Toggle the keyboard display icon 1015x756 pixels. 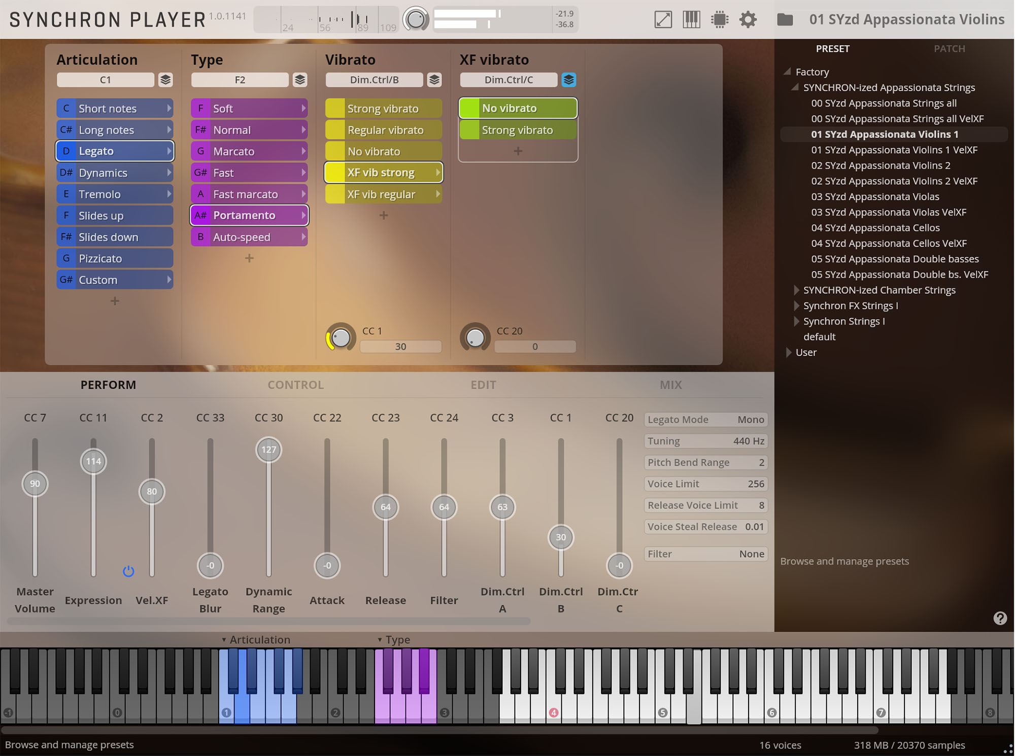tap(691, 20)
